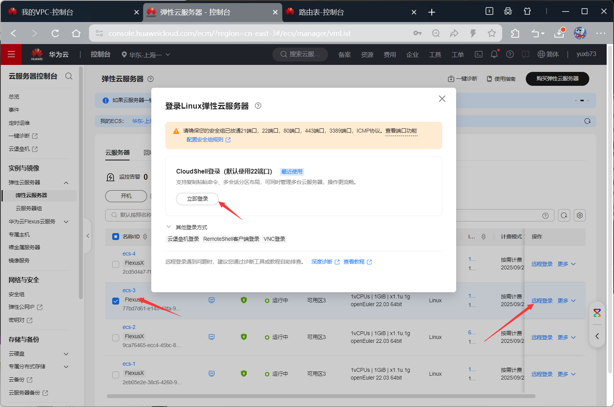
Task: Click the 立即登录 button in the login dialog
Action: (x=197, y=199)
